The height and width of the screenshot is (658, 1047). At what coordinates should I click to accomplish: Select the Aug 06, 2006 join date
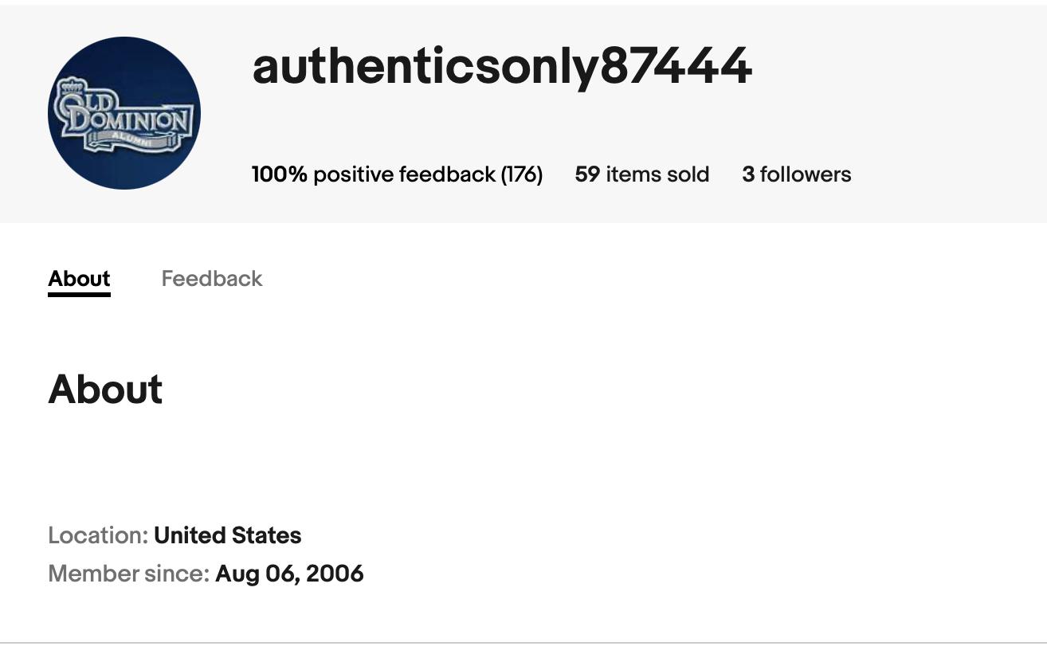pyautogui.click(x=289, y=574)
